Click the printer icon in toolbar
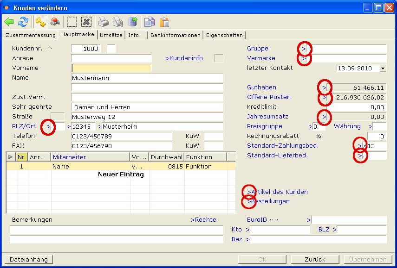 (x=104, y=22)
